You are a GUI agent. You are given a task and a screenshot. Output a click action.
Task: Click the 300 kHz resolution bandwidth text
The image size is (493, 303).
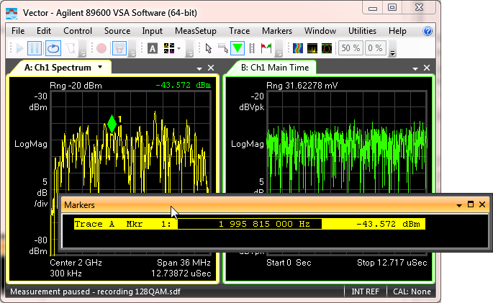[65, 273]
